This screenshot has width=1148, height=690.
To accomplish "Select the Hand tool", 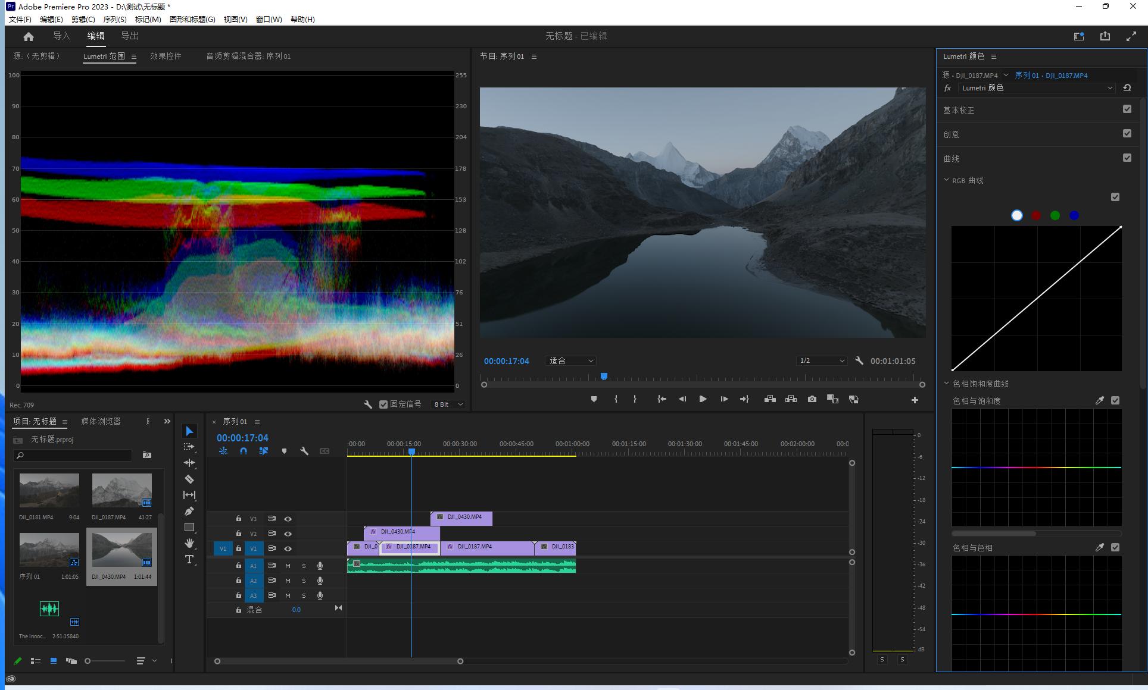I will tap(189, 543).
